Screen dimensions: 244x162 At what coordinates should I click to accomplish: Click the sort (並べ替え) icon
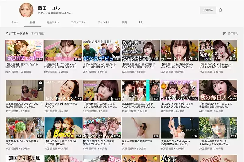(224, 33)
